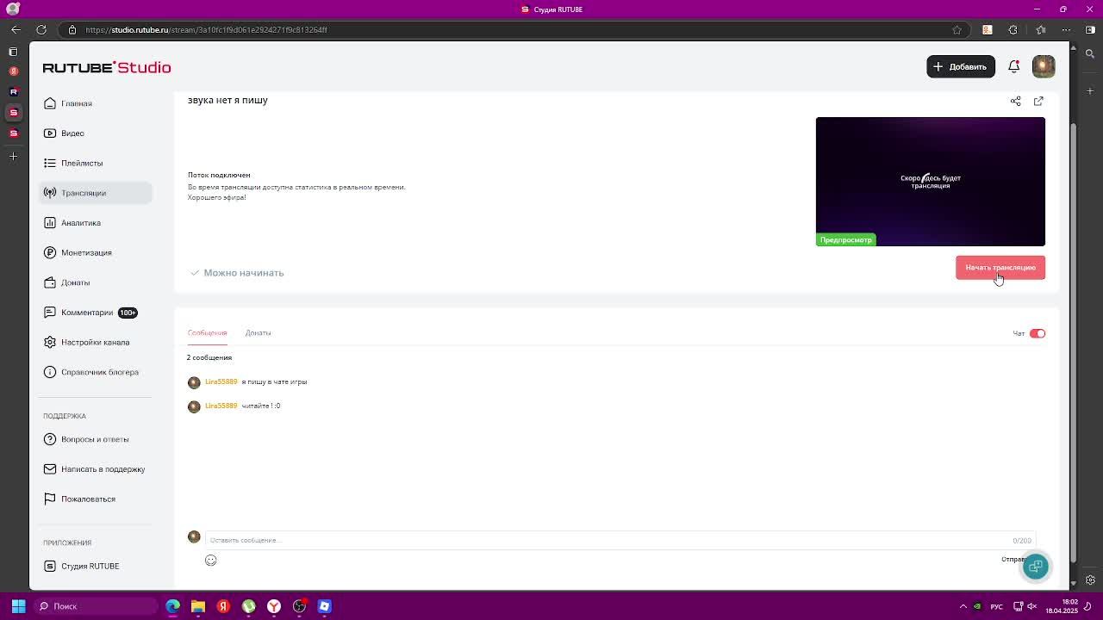Open OBS Studio from the taskbar
The width and height of the screenshot is (1103, 620).
point(299,606)
